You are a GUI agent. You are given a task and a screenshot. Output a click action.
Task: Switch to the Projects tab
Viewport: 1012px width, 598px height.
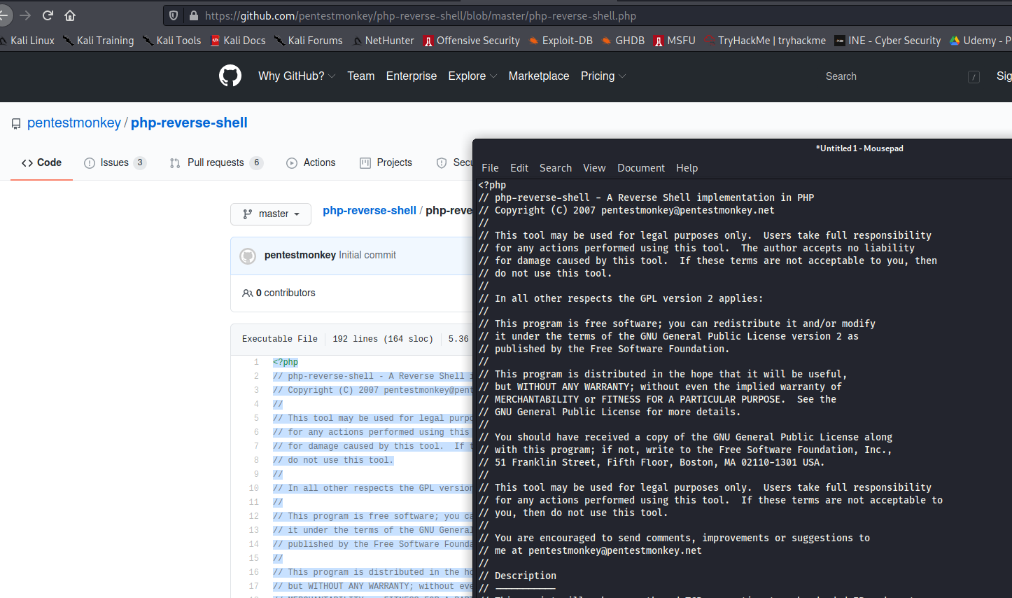pos(386,162)
